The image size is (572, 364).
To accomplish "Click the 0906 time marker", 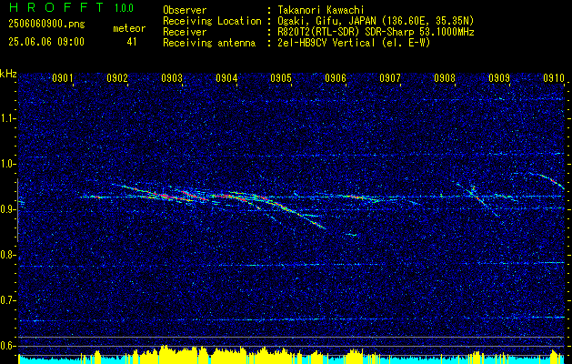I will point(336,77).
